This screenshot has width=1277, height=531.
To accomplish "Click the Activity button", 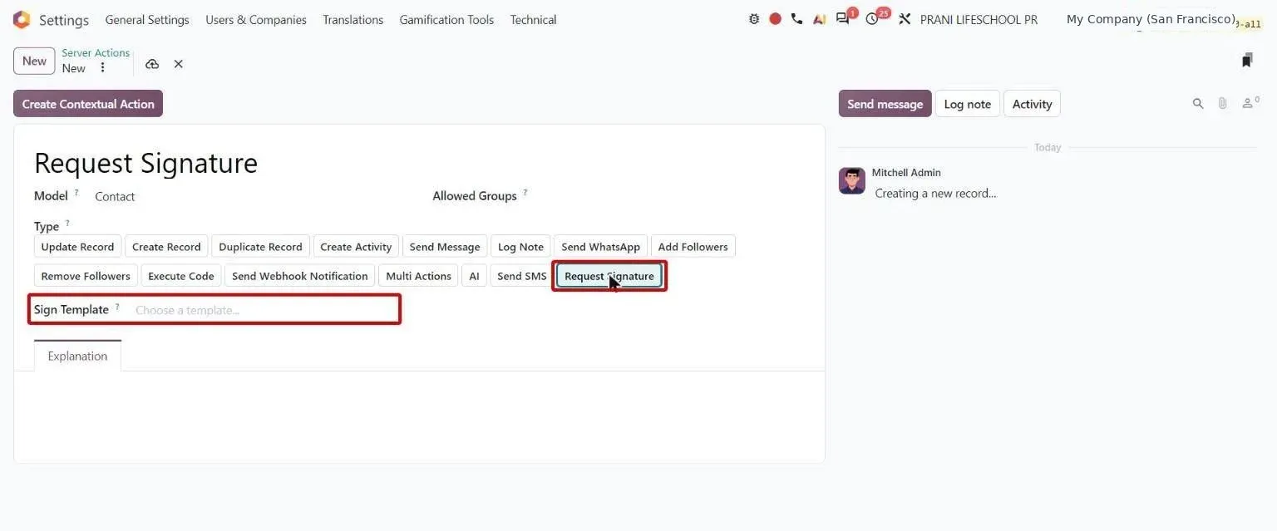I will click(1033, 104).
